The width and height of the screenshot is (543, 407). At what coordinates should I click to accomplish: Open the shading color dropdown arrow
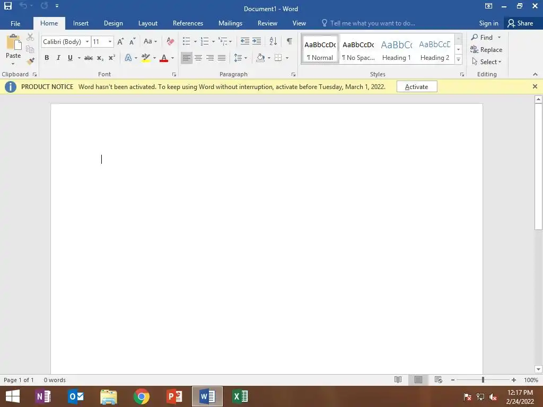pyautogui.click(x=269, y=58)
